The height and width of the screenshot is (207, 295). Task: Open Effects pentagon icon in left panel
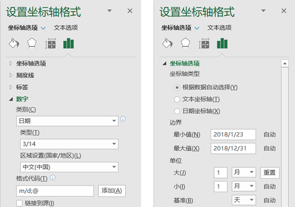click(32, 43)
